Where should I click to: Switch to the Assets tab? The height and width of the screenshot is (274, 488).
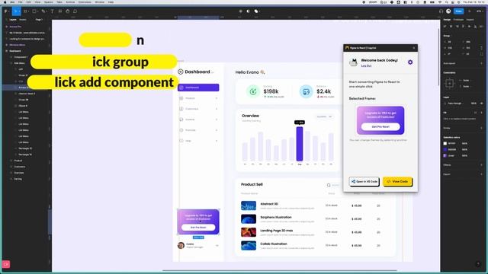pos(23,20)
